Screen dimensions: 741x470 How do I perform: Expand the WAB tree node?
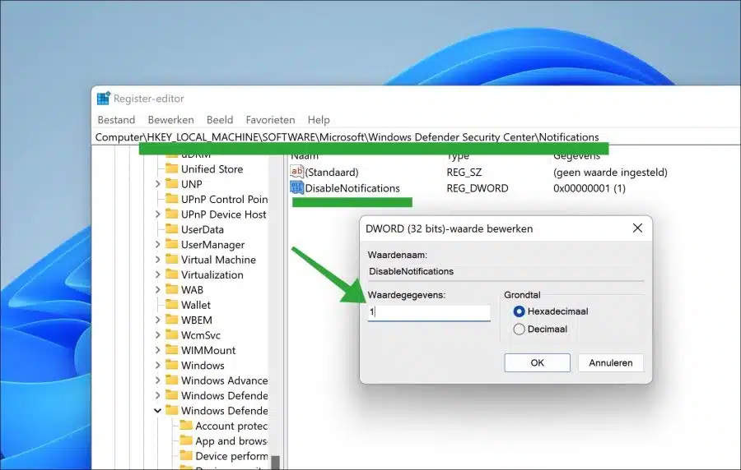158,289
